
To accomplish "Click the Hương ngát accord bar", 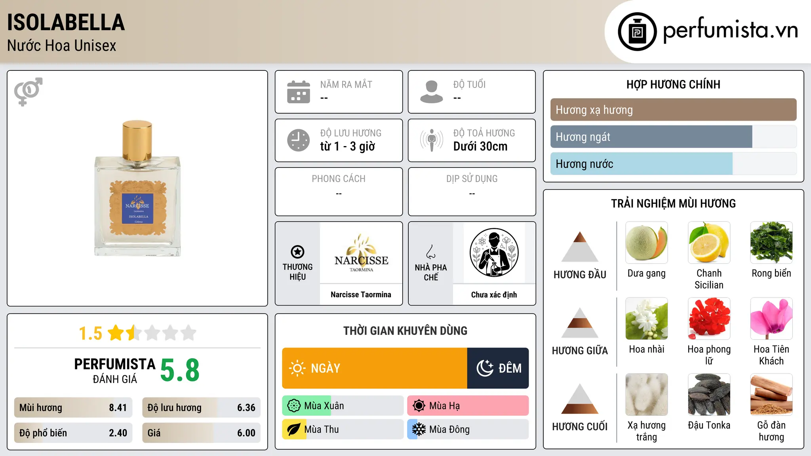I will click(673, 137).
